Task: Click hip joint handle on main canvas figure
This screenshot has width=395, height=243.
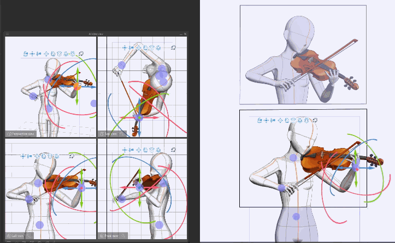Action: coord(296,216)
